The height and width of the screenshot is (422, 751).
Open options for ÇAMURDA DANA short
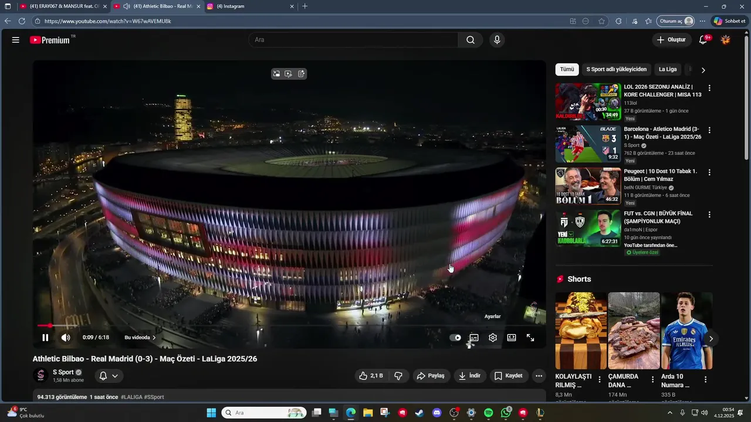click(652, 380)
